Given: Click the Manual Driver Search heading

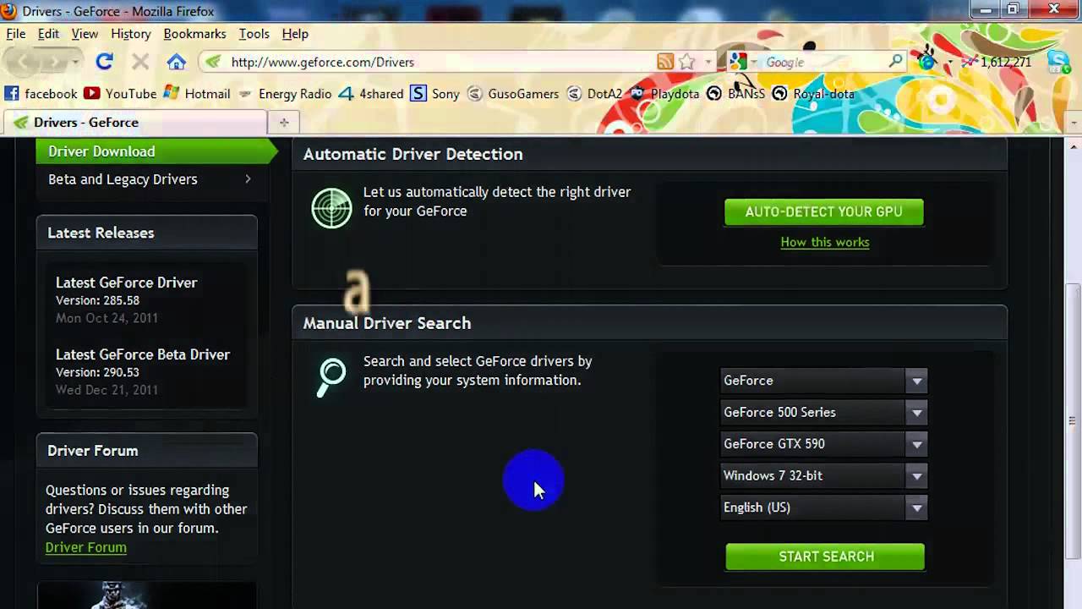Looking at the screenshot, I should click(x=387, y=323).
